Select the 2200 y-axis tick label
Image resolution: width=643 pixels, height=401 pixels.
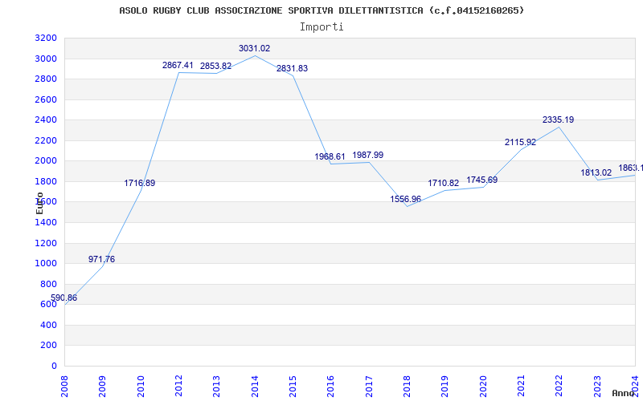click(x=46, y=141)
